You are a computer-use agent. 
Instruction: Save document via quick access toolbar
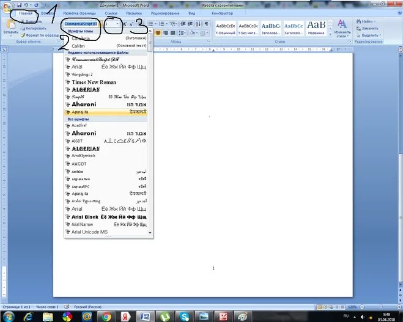[x=20, y=5]
